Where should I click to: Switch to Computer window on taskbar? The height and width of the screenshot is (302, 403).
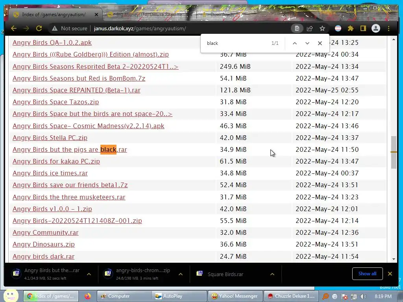(x=124, y=296)
